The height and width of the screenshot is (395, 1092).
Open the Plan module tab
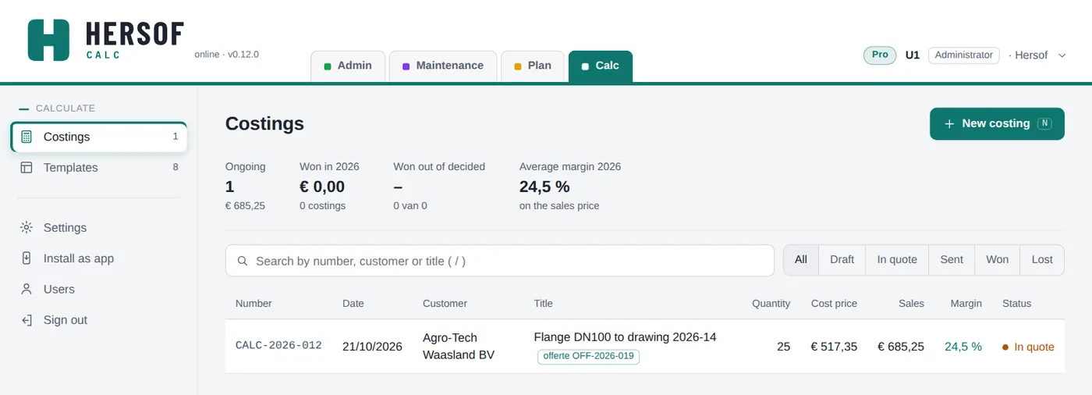533,66
